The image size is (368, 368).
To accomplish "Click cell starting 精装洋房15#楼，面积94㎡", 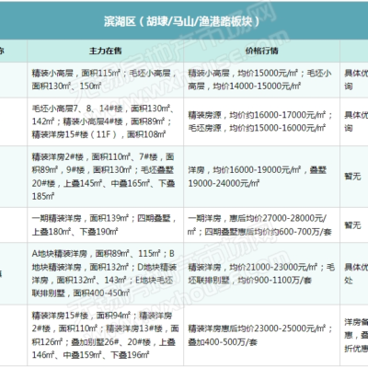I will pos(105,335).
